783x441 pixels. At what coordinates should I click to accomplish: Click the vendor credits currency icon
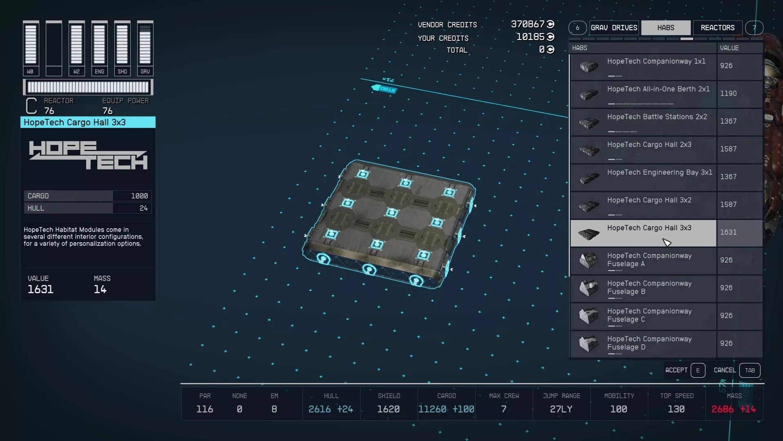(x=550, y=24)
